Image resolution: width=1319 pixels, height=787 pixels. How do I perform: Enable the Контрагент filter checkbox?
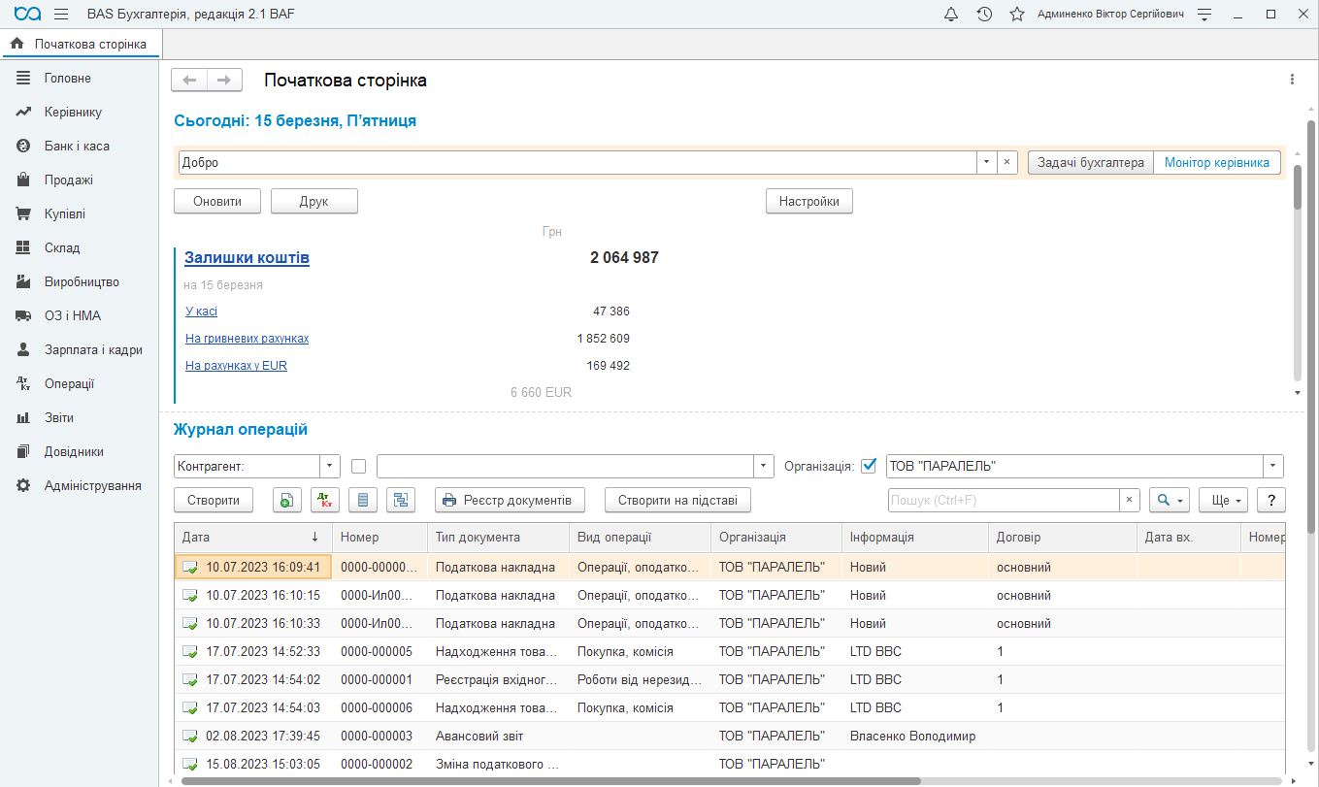tap(358, 466)
